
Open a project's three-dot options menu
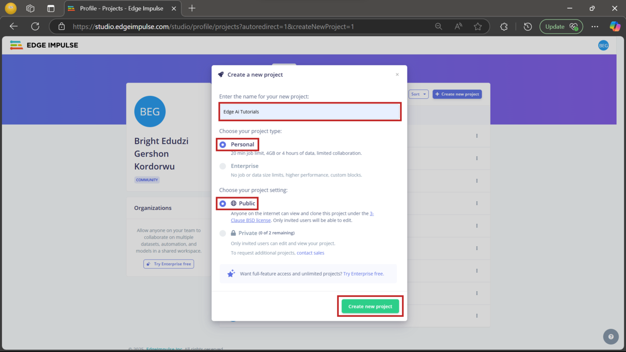[x=477, y=136]
